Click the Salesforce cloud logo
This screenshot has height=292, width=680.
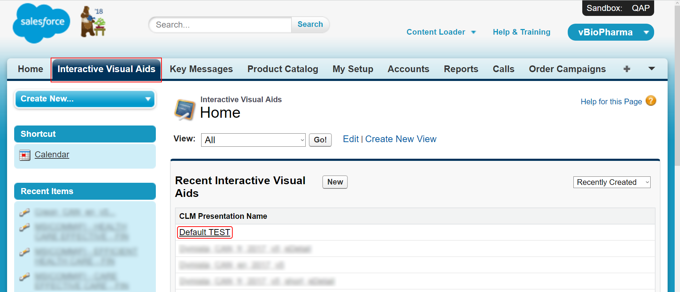click(41, 23)
